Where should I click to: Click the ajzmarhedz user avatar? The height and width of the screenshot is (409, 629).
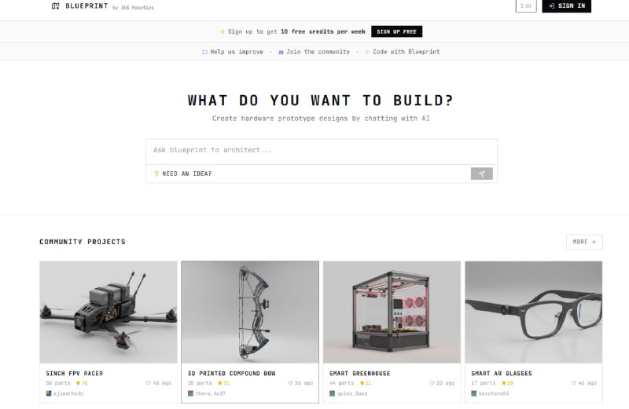(49, 393)
